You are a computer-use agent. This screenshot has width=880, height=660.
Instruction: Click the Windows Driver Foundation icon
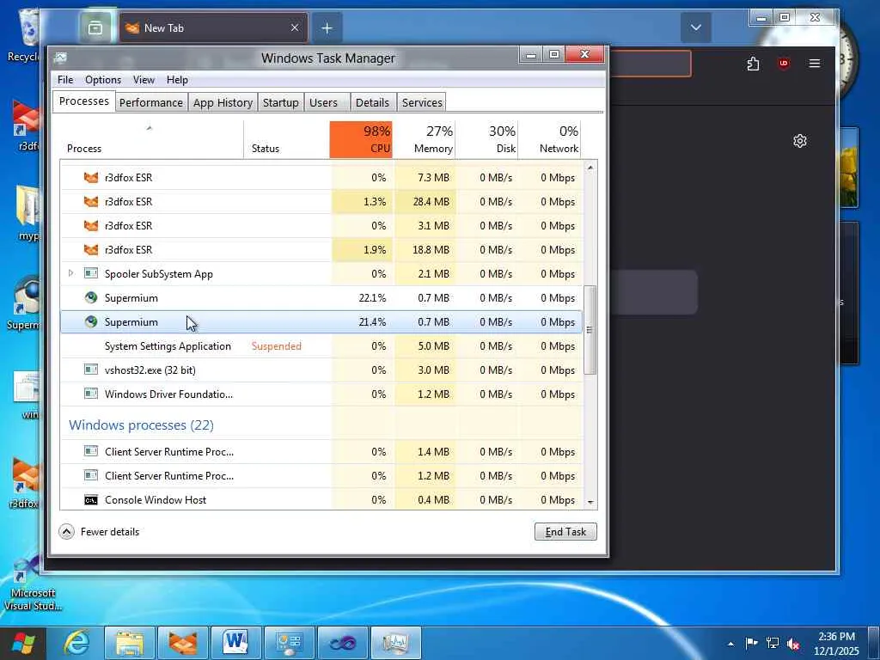click(91, 394)
